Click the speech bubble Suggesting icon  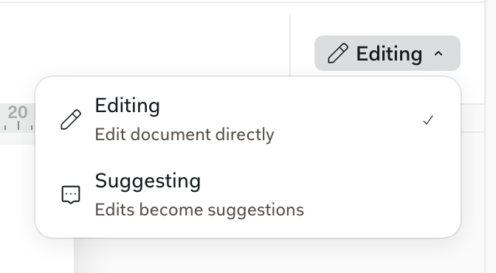point(71,195)
